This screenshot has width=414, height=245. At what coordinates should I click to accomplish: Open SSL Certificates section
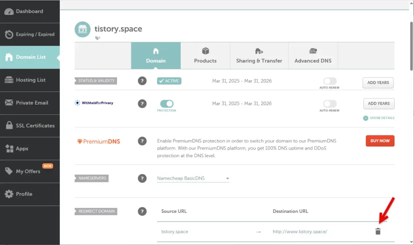coord(30,126)
